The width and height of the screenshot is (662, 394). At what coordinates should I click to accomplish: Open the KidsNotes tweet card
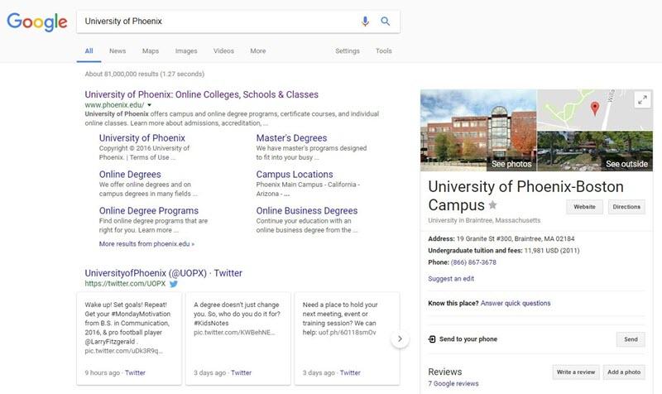238,339
